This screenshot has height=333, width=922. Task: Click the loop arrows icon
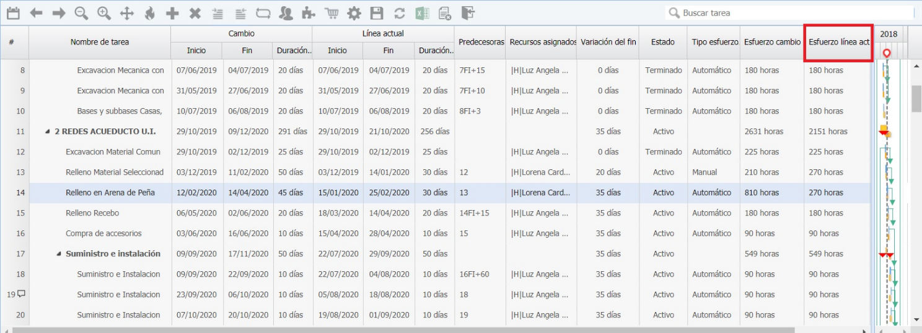263,12
